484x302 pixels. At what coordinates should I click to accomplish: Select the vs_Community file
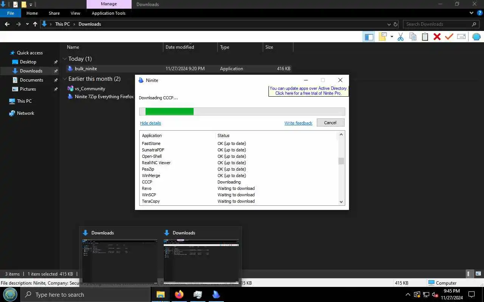pos(90,89)
